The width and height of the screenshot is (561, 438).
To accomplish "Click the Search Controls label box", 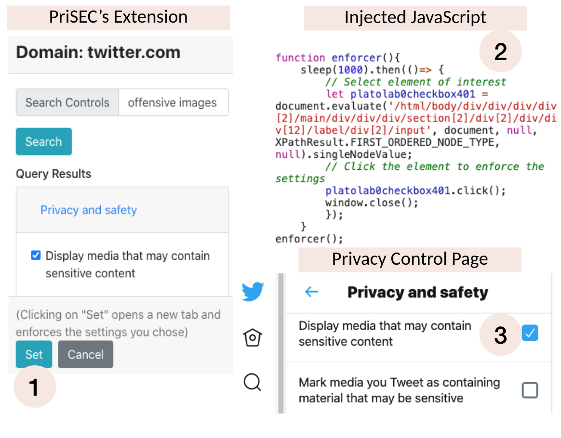I will point(67,103).
